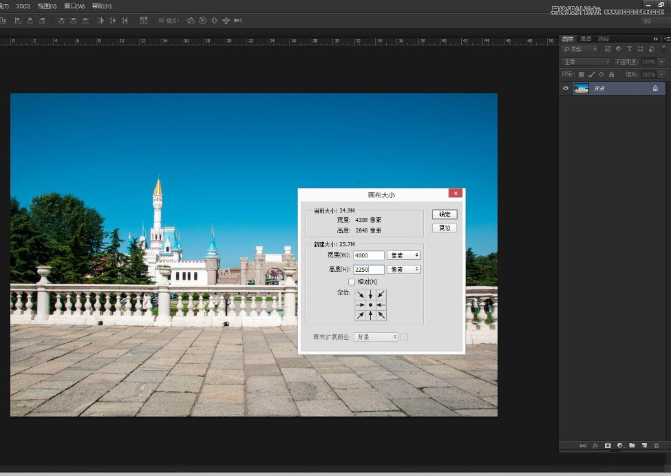Viewport: 671px width, 476px height.
Task: Open width unit dropdown in canvas dialog
Action: (403, 255)
